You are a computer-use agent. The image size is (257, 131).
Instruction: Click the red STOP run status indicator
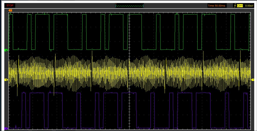[x=10, y=5]
